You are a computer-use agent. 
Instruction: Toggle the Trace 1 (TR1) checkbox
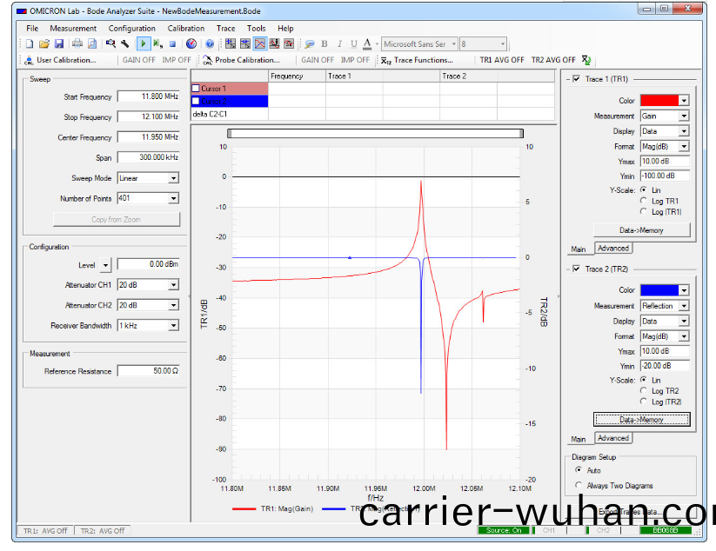(575, 80)
